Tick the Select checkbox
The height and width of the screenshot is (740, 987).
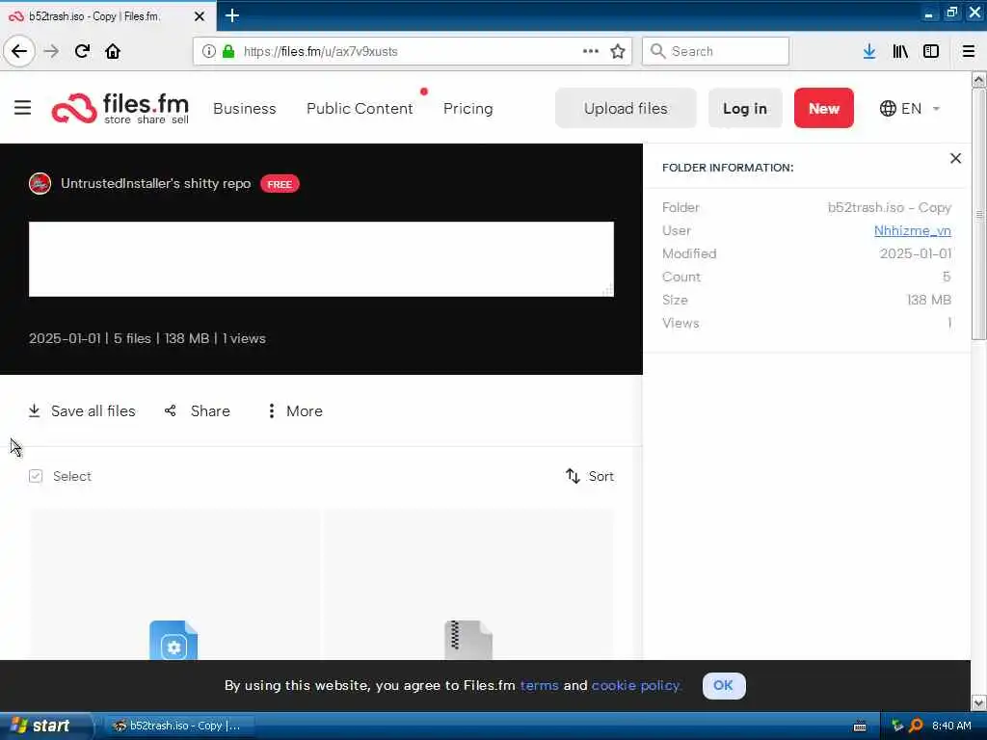(36, 476)
